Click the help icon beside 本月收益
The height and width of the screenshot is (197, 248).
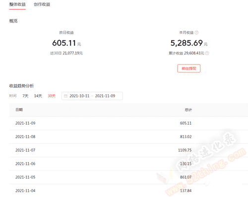[196, 33]
